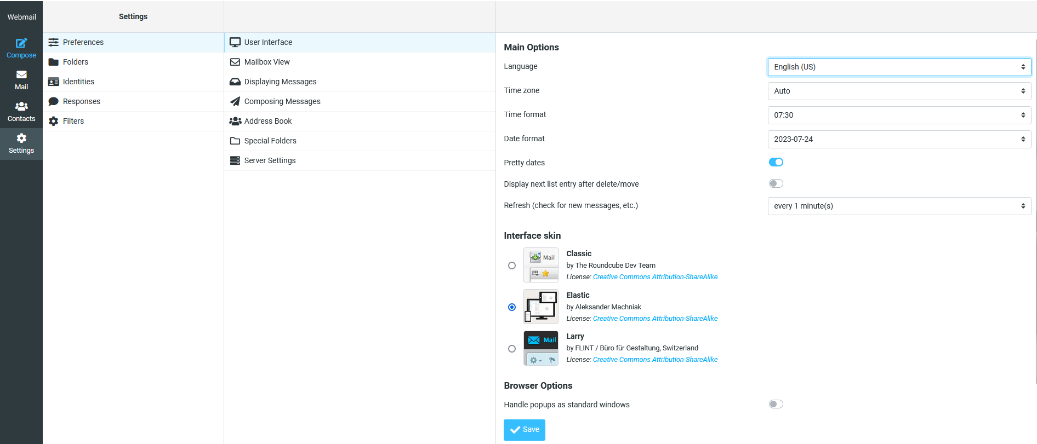Open the Larry skin Creative Commons license link
1037x444 pixels.
point(655,360)
